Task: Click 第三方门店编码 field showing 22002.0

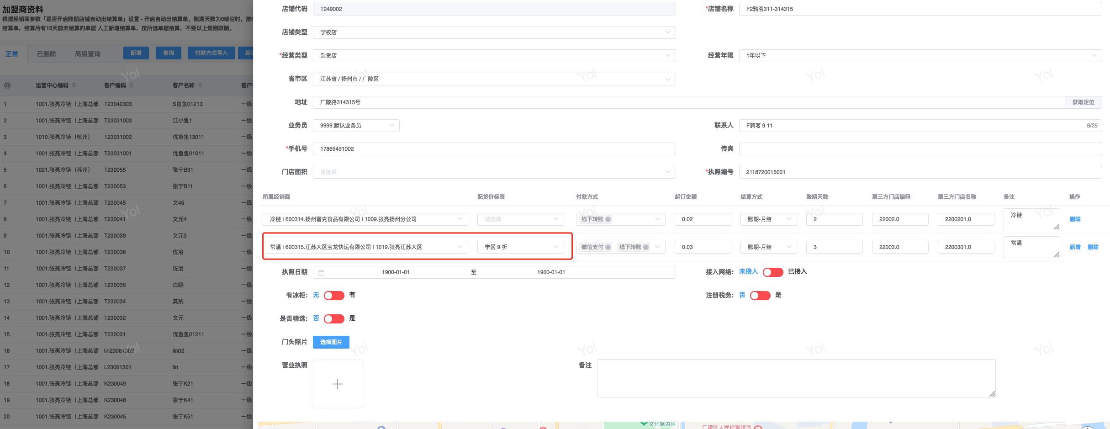Action: (900, 219)
